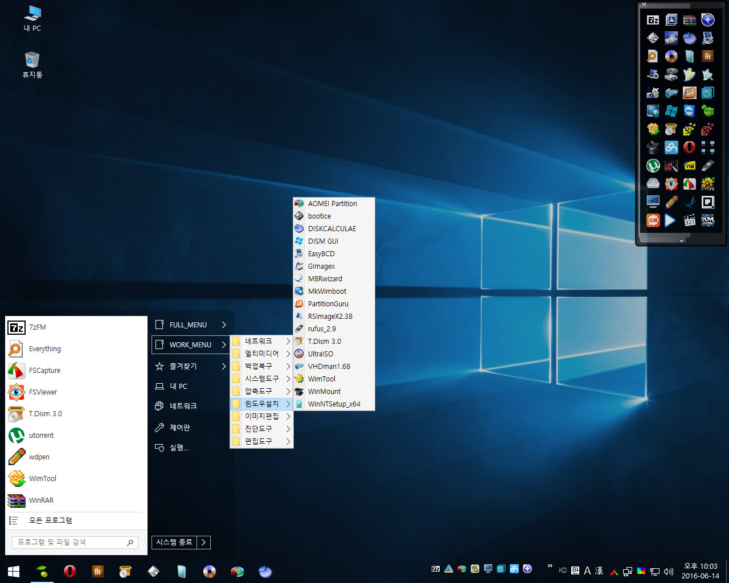729x583 pixels.
Task: Expand 즐겨찾기 favorites arrow
Action: (x=224, y=366)
